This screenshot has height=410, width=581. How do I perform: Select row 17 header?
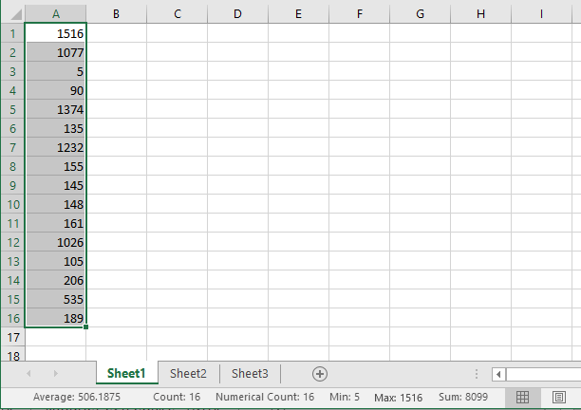coord(13,337)
